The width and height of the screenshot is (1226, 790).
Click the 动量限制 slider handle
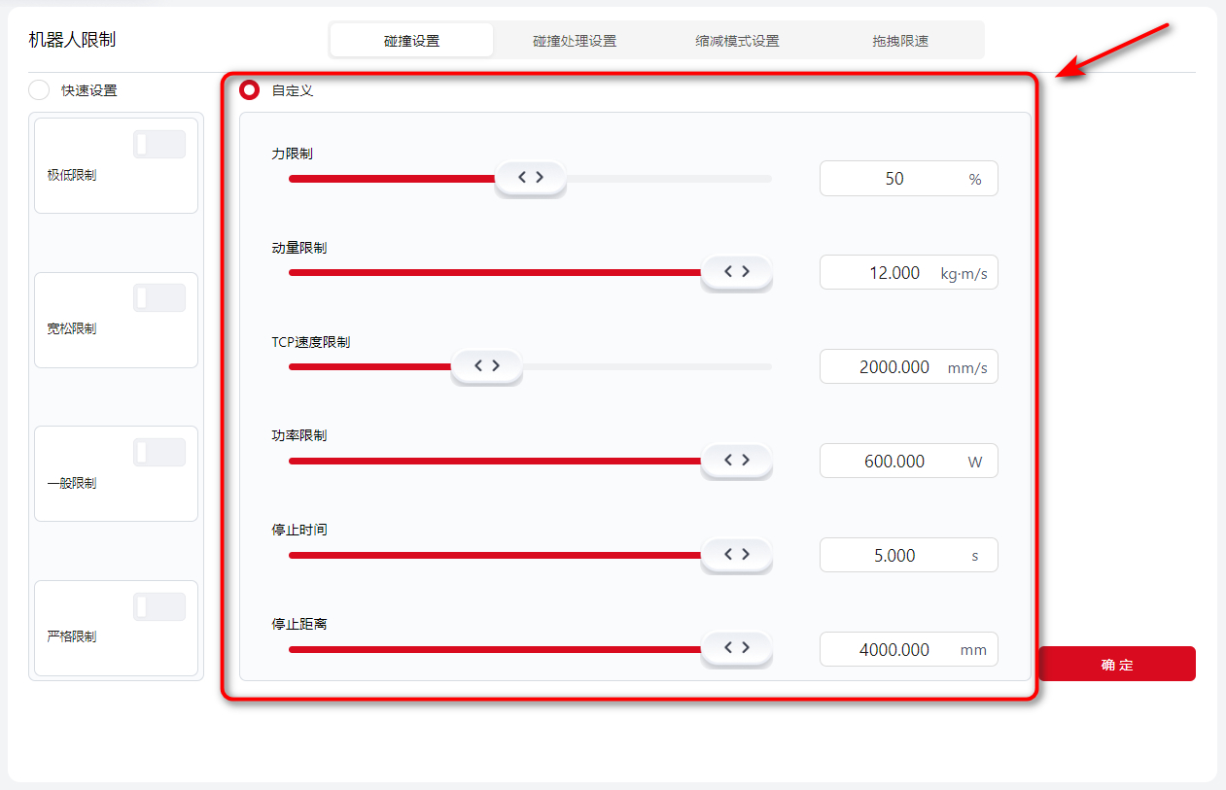pos(736,272)
